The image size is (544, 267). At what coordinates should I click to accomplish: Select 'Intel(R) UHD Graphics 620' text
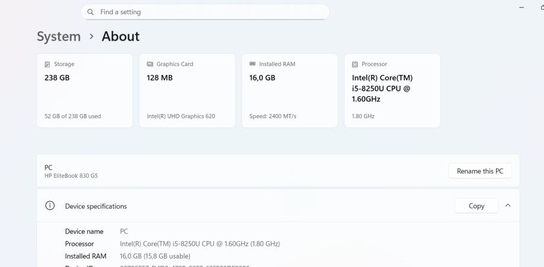coord(181,116)
